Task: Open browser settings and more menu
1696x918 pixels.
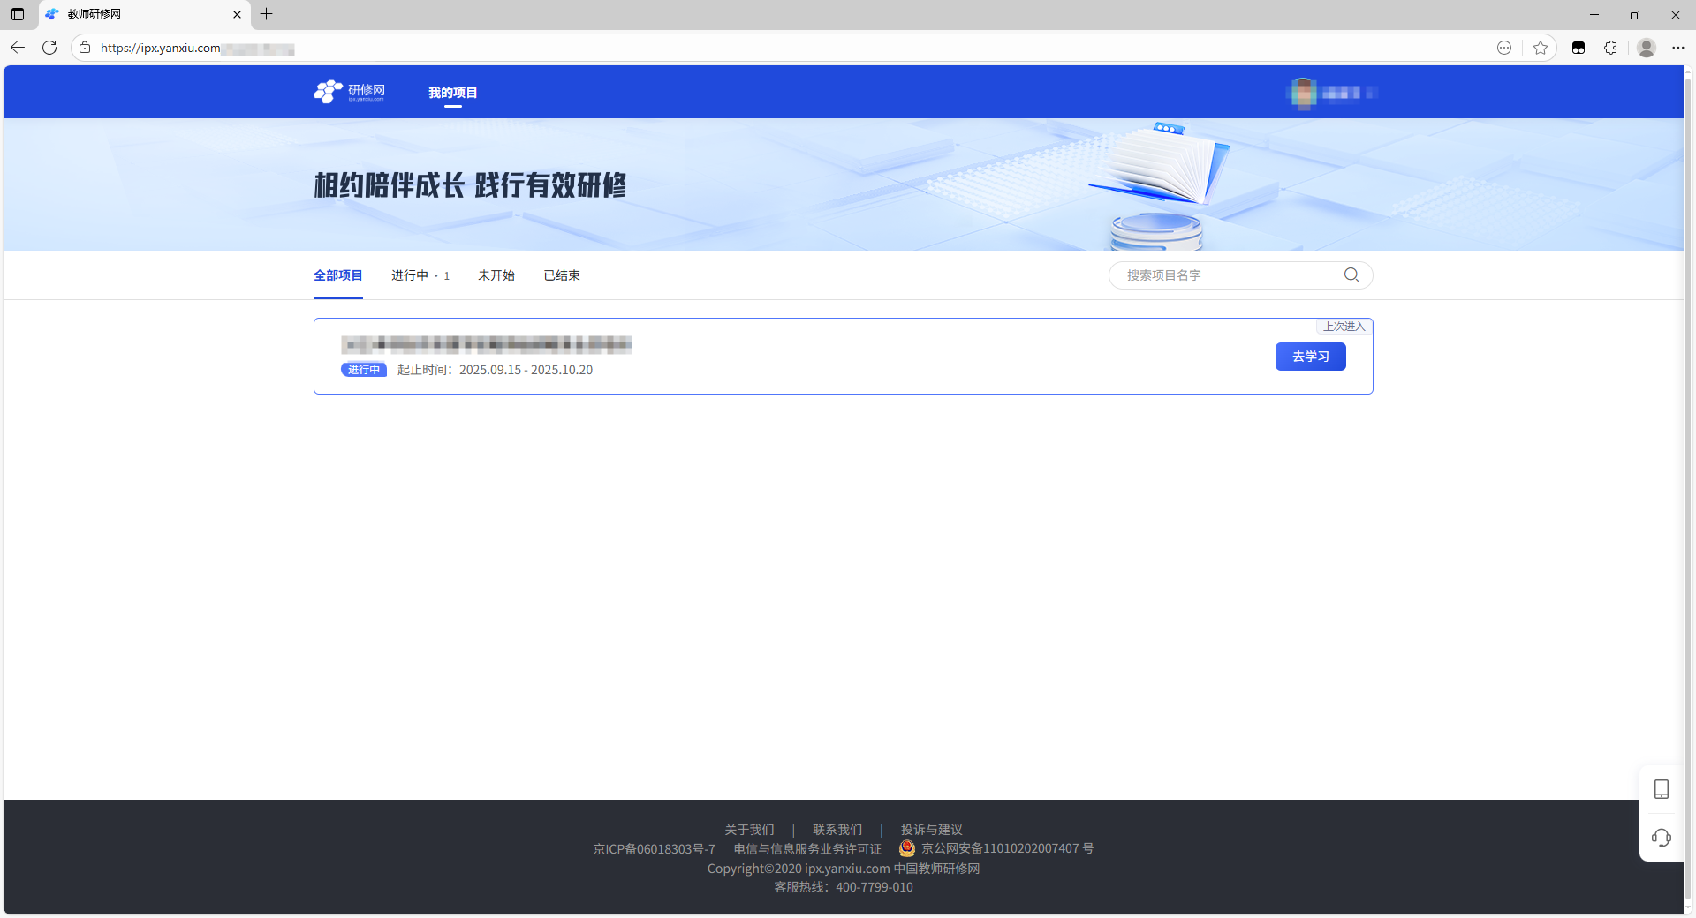Action: [x=1677, y=48]
